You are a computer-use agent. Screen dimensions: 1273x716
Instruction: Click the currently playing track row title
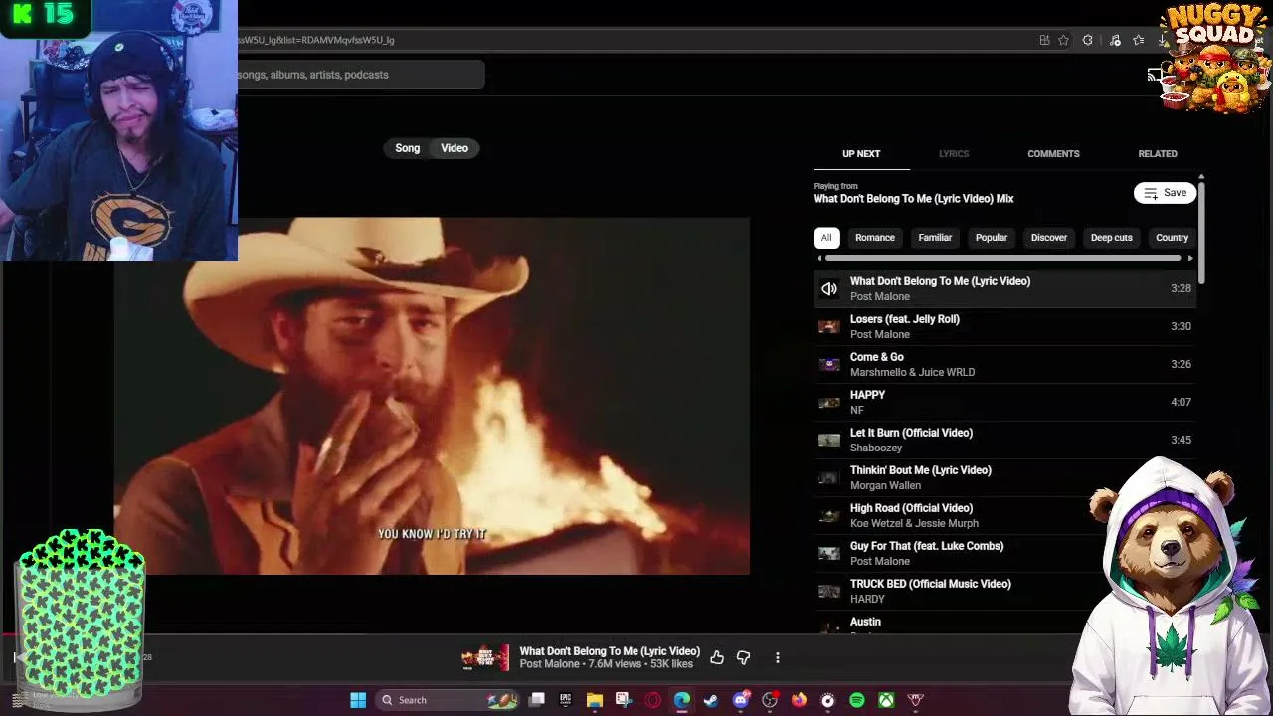940,281
